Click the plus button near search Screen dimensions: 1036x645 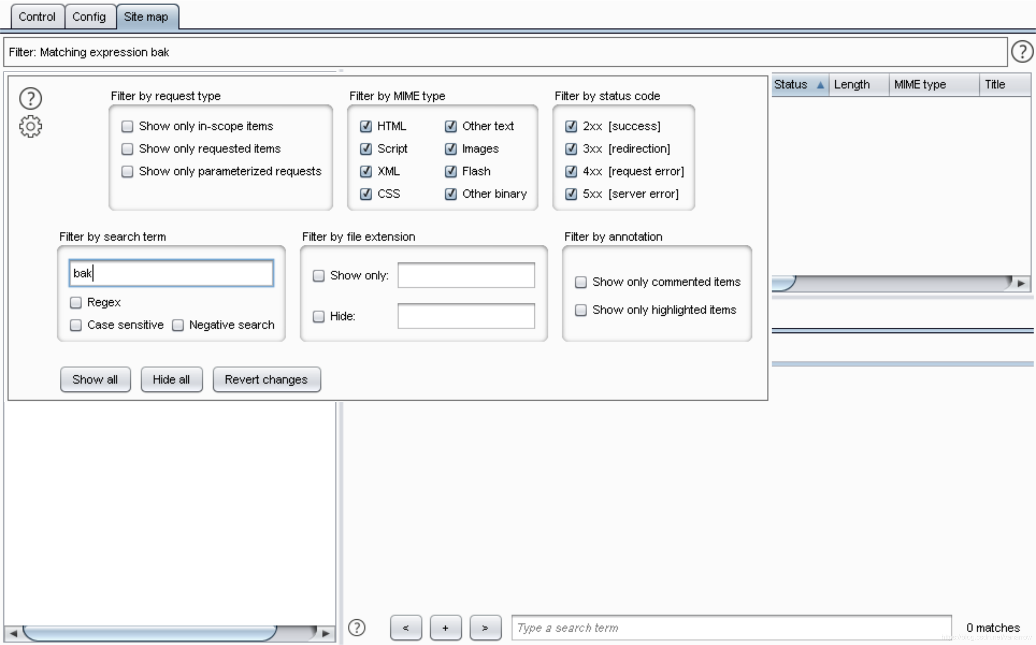(x=445, y=628)
